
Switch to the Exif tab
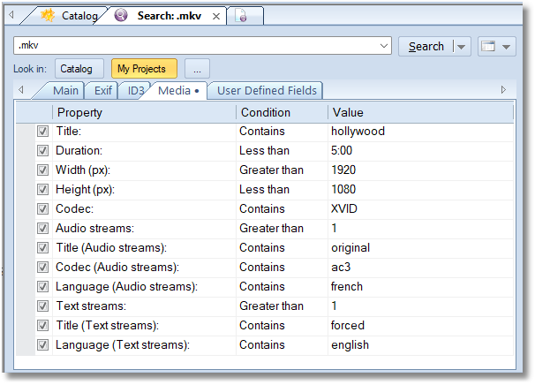pos(103,90)
